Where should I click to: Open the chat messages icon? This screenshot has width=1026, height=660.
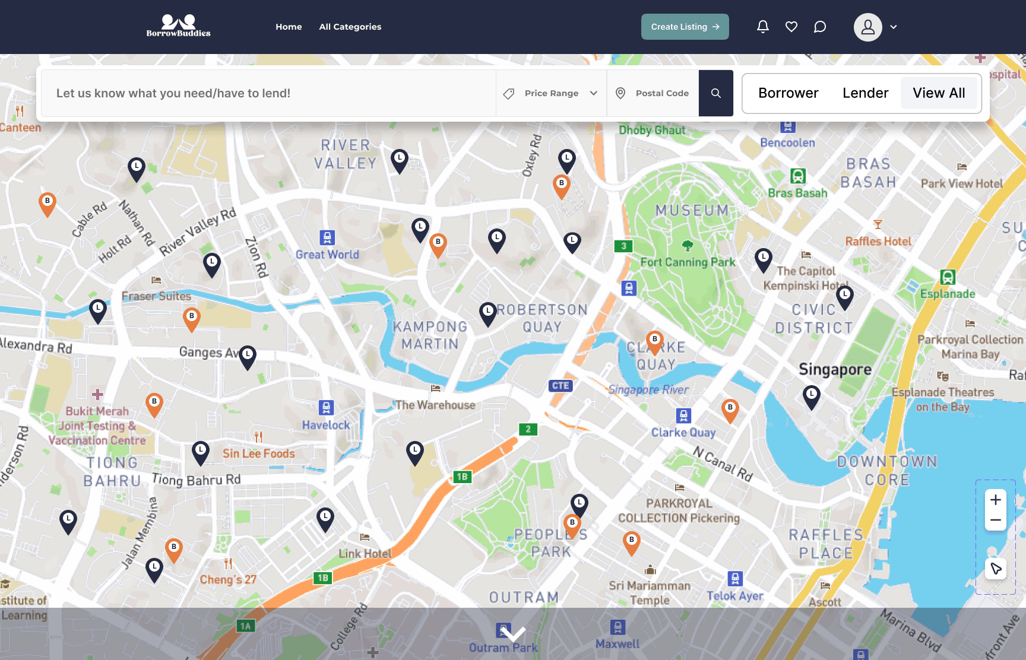[x=820, y=27]
